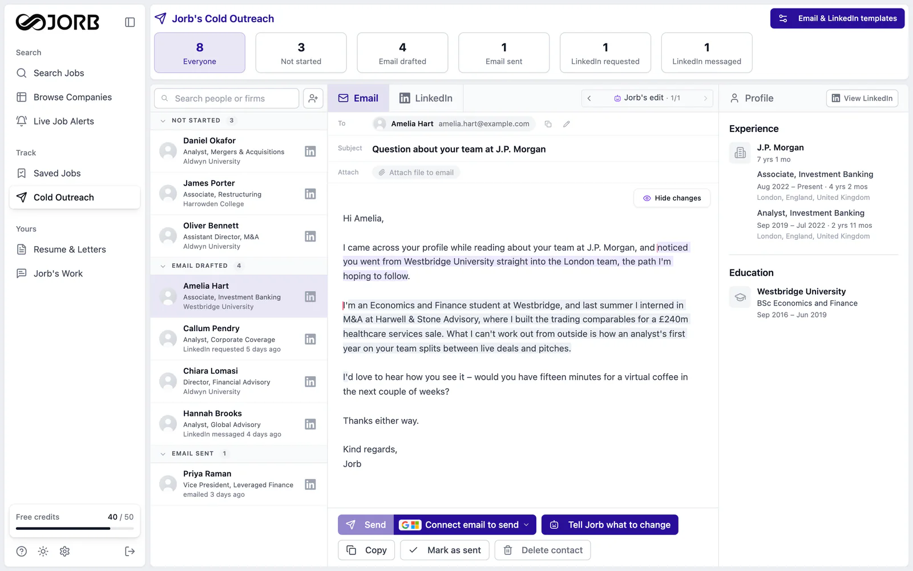Screen dimensions: 913x571
Task: Filter by Email drafted status card
Action: click(x=403, y=53)
